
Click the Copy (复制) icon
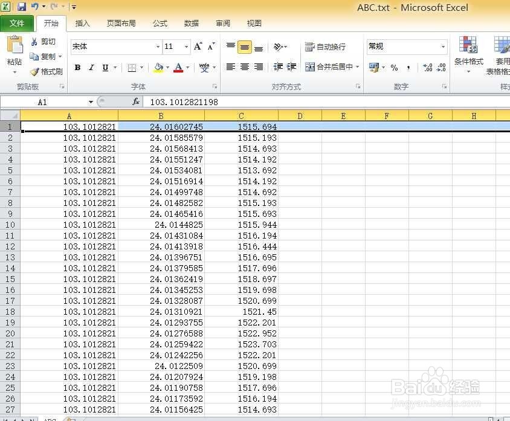[x=34, y=57]
